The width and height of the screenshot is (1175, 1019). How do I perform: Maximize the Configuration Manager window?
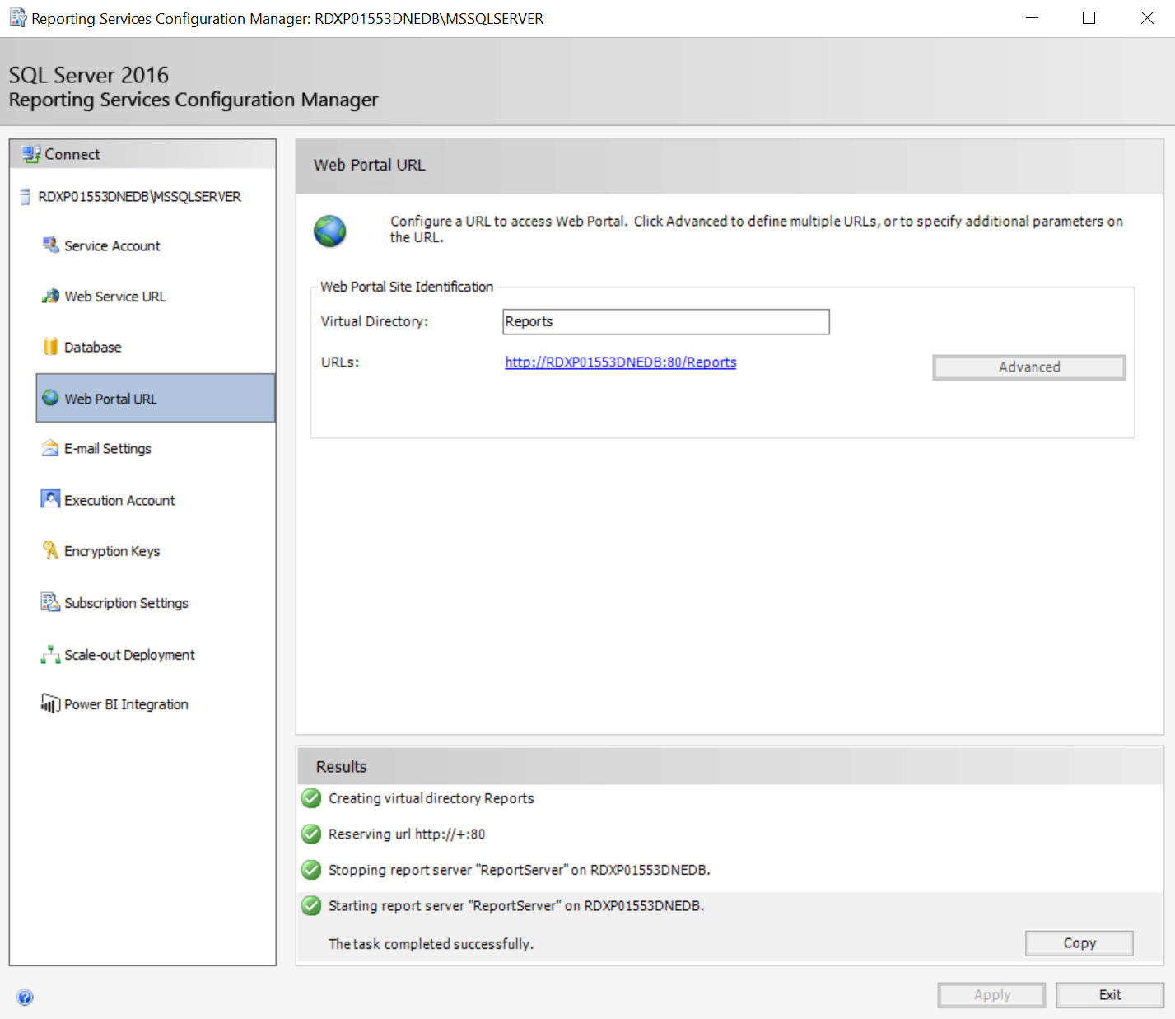coord(1089,18)
